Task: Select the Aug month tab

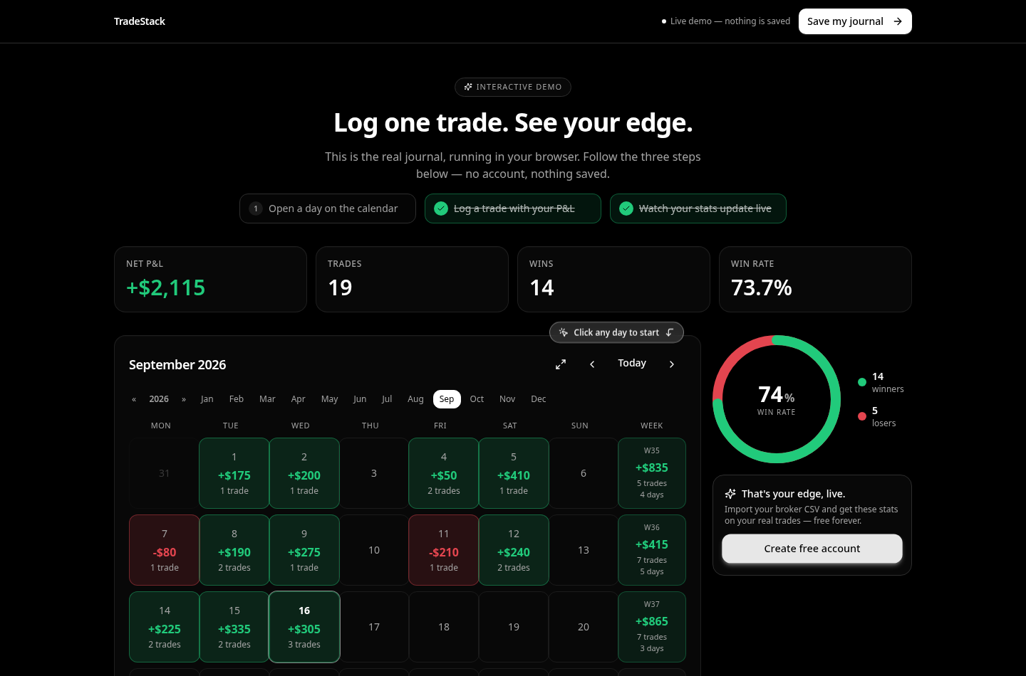Action: 415,399
